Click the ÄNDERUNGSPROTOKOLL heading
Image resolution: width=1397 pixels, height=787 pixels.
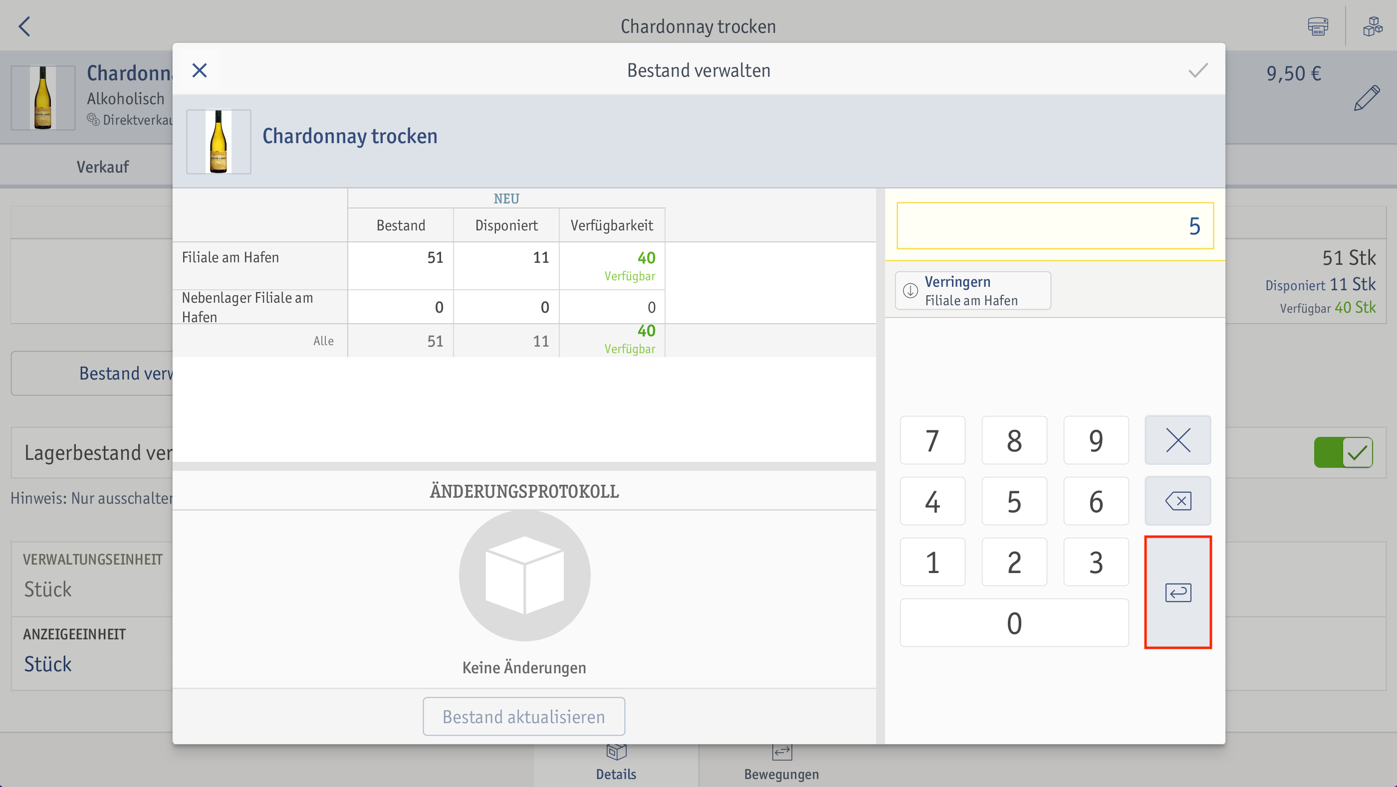point(524,491)
